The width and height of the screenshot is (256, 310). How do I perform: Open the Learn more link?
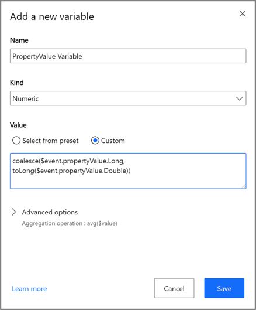[x=29, y=289]
